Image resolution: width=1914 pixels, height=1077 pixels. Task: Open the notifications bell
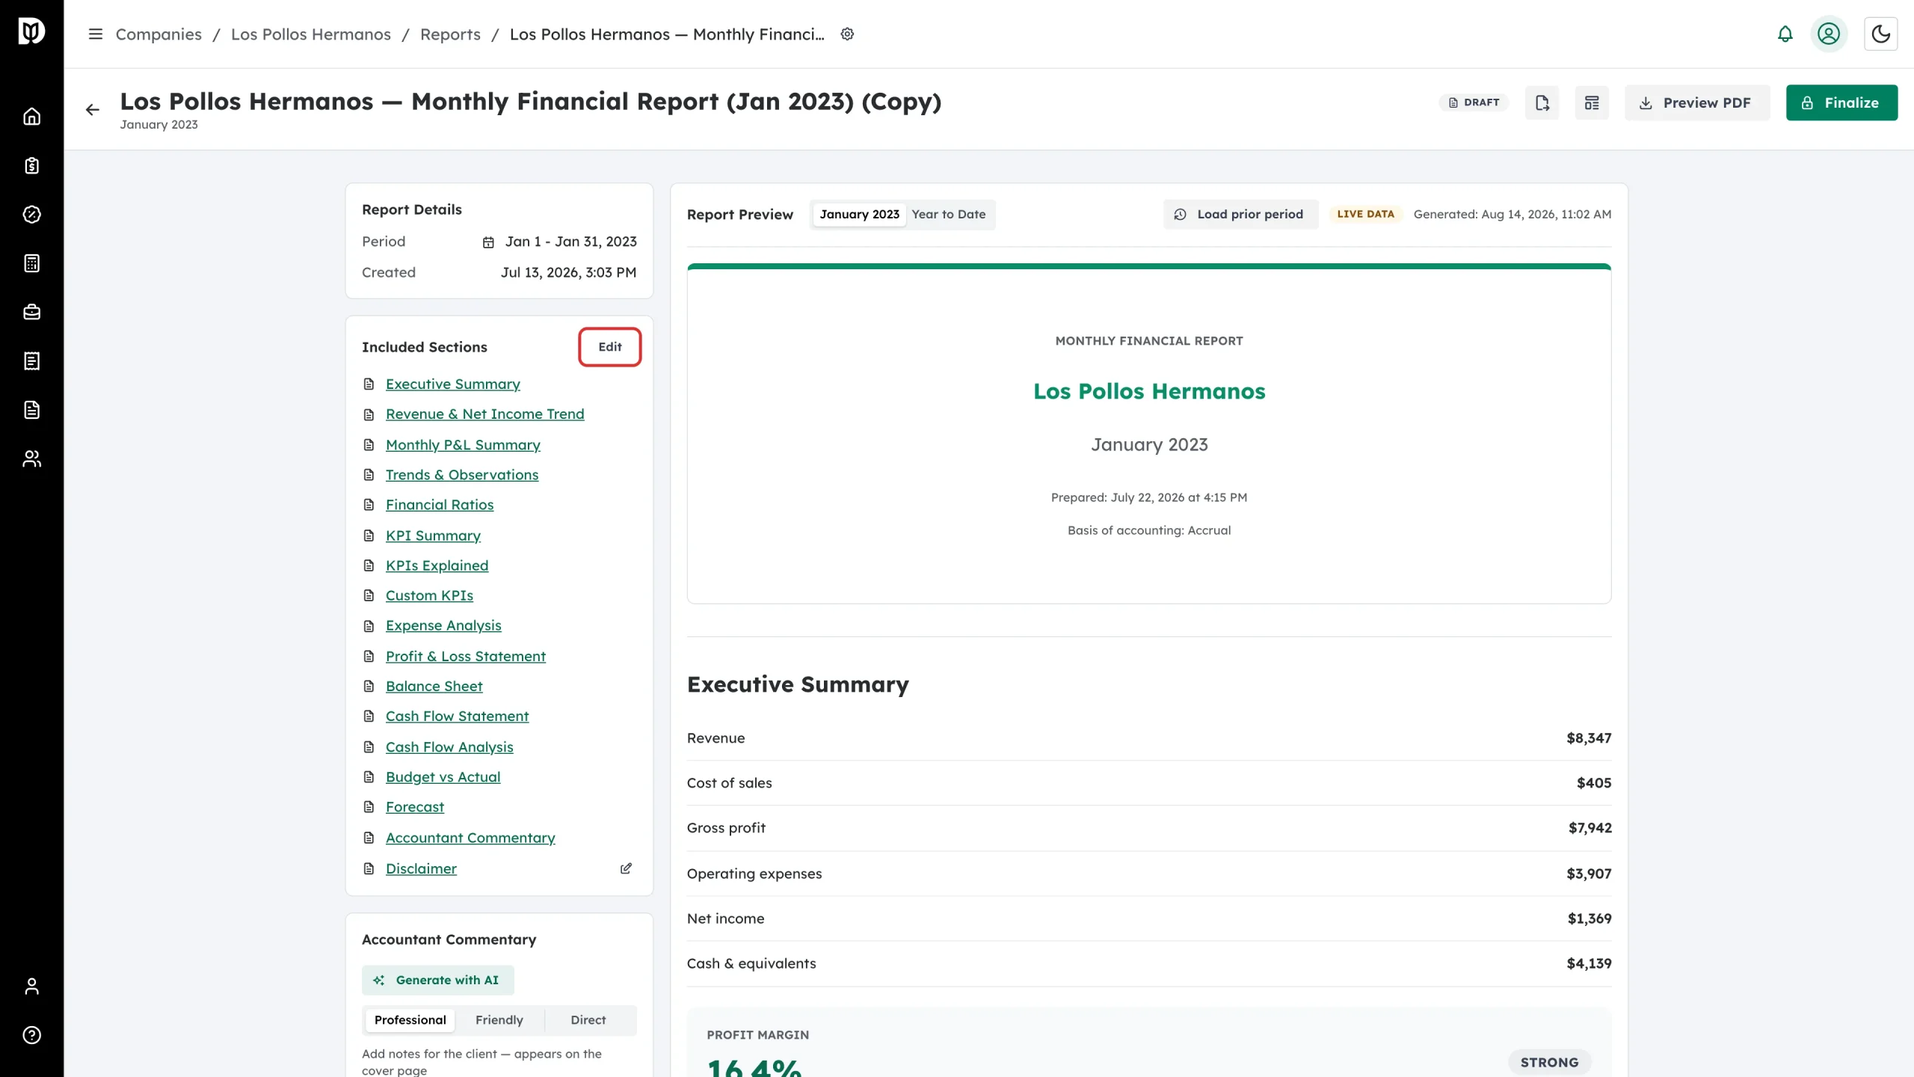coord(1785,34)
